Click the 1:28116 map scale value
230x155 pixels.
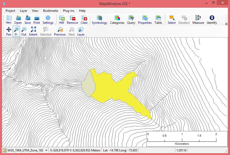coord(181,150)
